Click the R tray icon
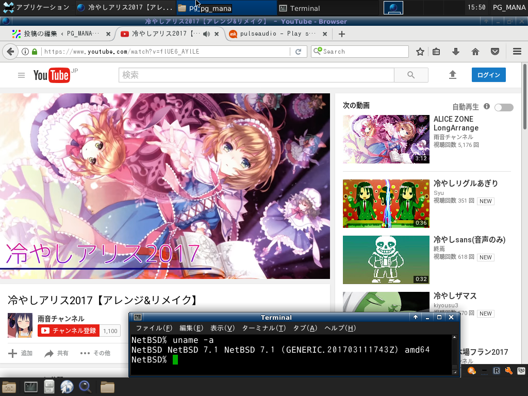 click(x=497, y=371)
